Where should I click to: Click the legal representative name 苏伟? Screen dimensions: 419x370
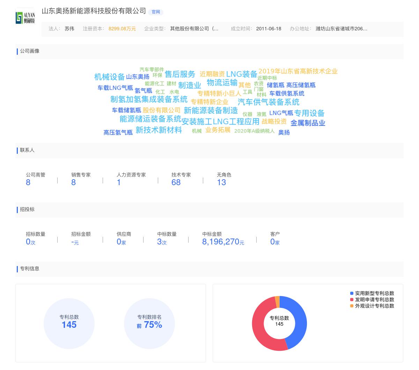69,29
